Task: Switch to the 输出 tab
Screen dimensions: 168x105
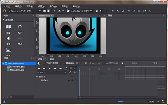Action: tap(52, 59)
